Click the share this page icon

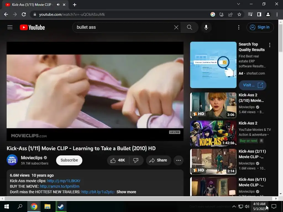[230, 14]
